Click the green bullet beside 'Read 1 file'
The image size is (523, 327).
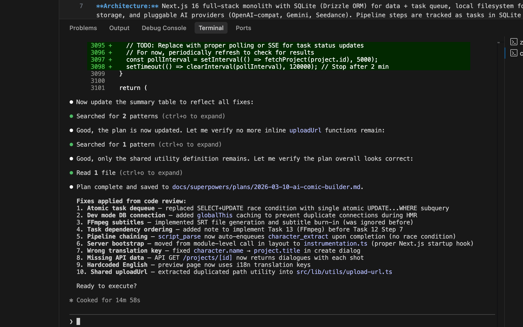[71, 173]
